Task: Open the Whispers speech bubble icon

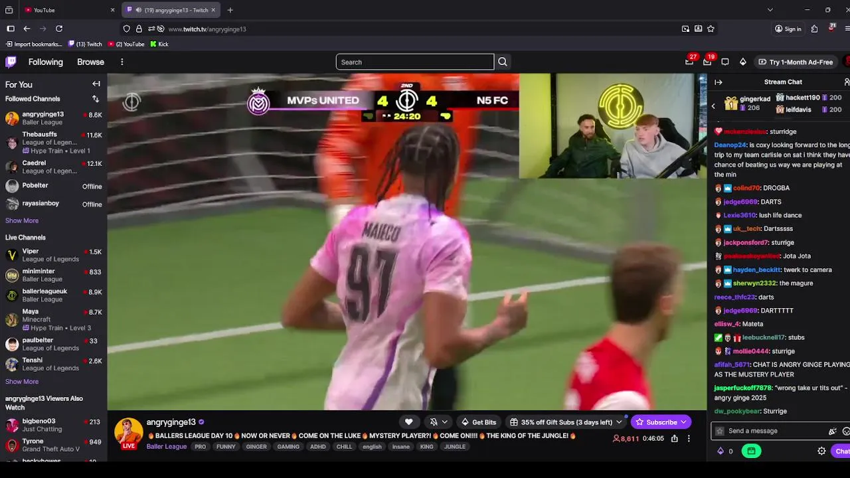Action: point(725,62)
